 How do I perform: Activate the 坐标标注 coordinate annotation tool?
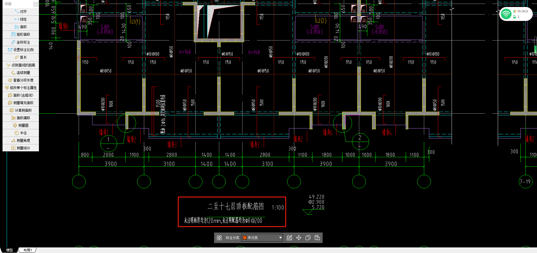pyautogui.click(x=21, y=42)
